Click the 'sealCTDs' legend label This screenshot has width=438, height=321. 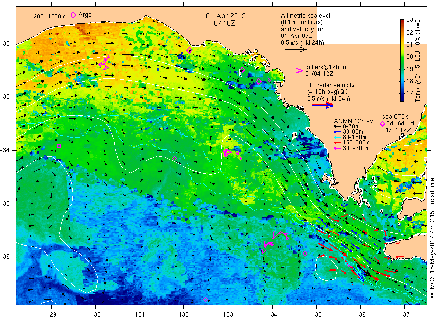(395, 117)
